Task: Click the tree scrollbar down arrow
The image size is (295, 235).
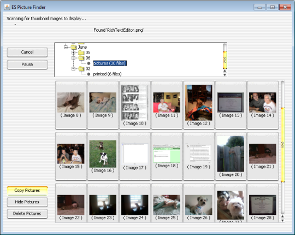Action: [x=225, y=75]
